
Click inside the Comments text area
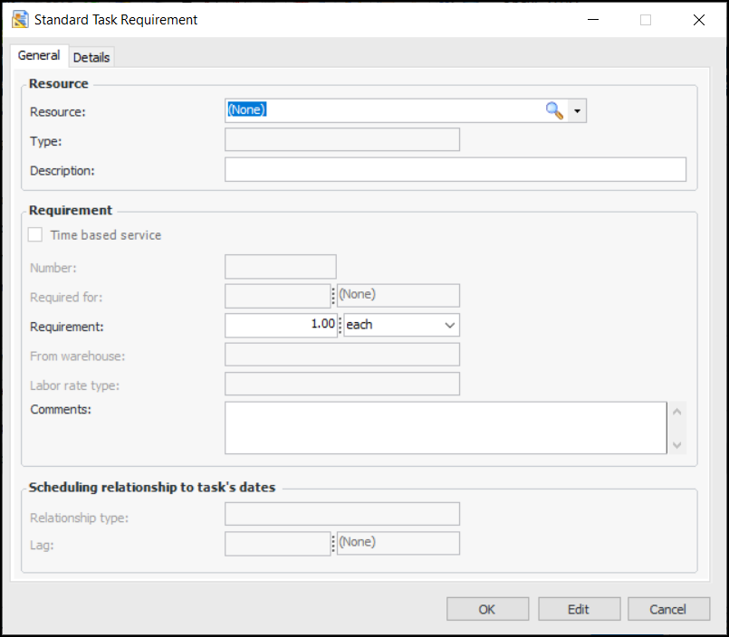point(445,427)
